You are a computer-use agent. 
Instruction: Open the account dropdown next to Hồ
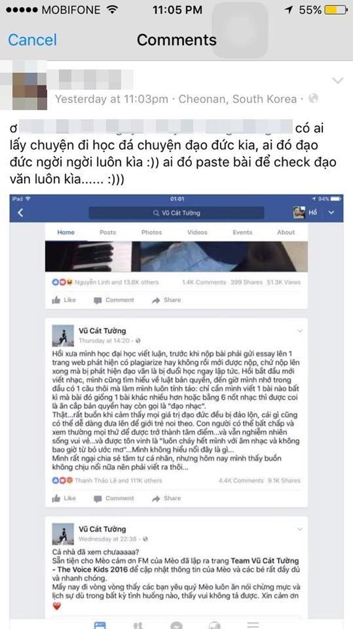(331, 212)
